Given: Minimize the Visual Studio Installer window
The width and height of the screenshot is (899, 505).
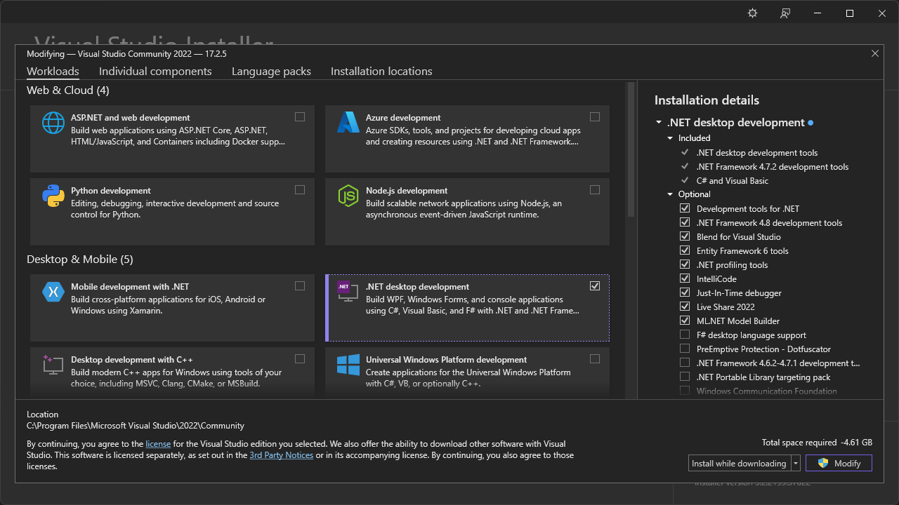Looking at the screenshot, I should 818,13.
